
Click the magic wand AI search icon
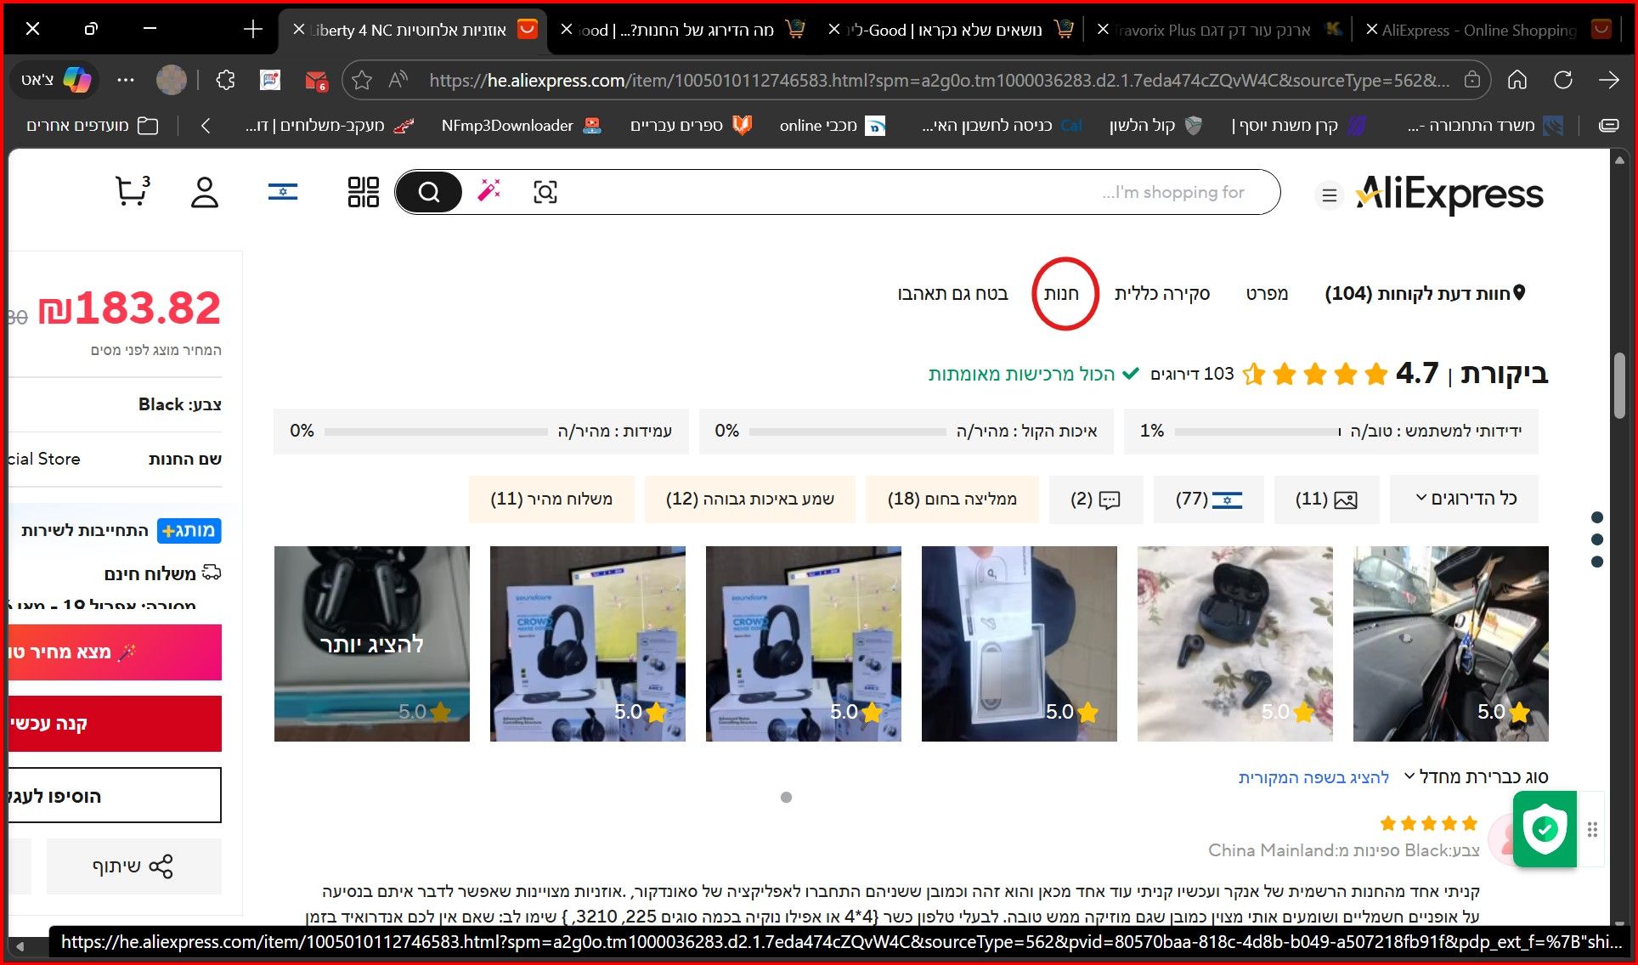point(489,190)
